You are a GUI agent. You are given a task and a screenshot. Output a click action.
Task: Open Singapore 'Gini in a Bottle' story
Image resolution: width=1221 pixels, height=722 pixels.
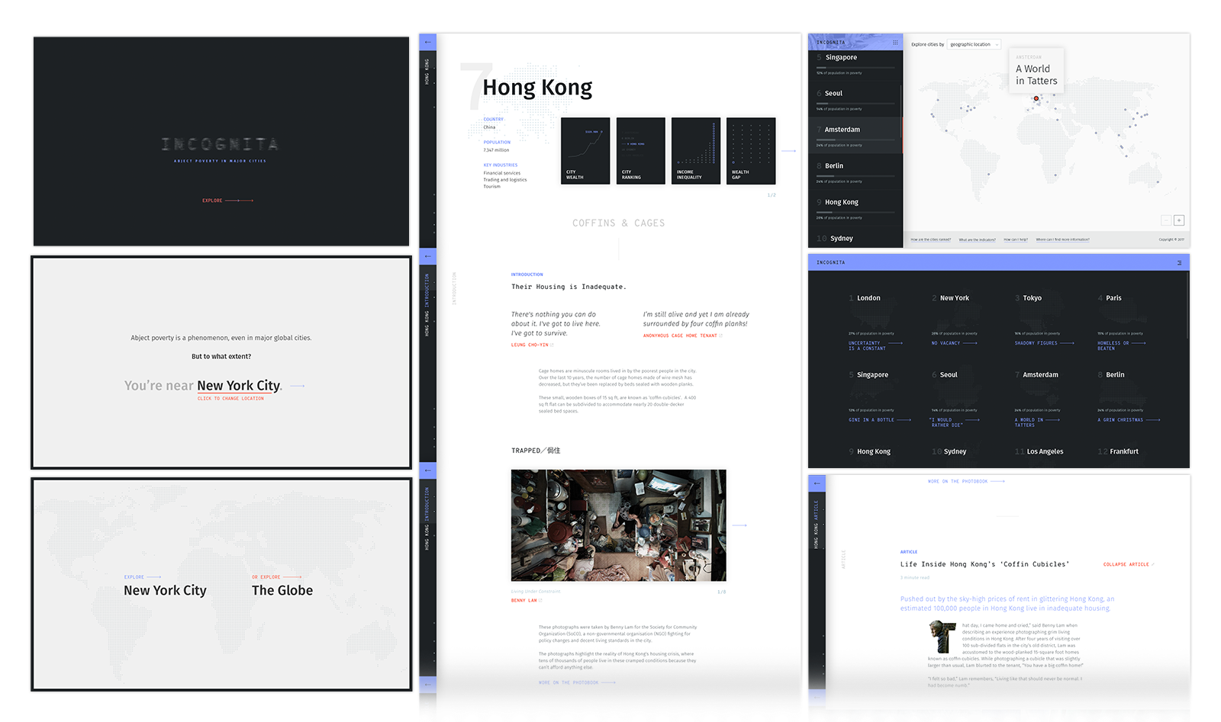[x=880, y=420]
